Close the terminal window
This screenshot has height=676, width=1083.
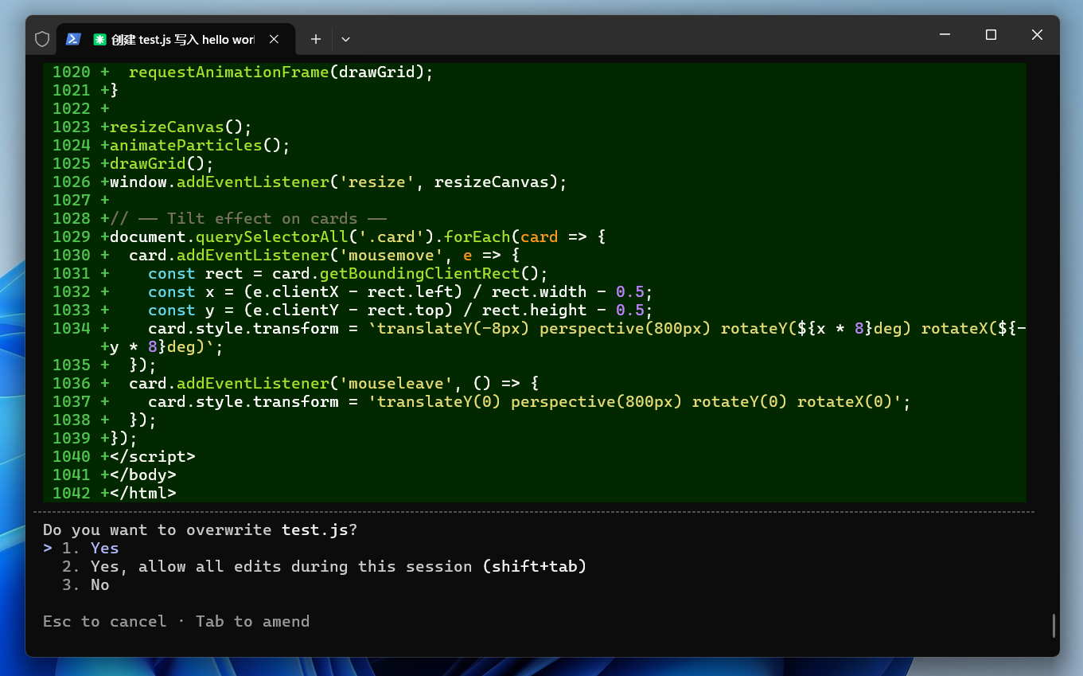(x=1037, y=35)
